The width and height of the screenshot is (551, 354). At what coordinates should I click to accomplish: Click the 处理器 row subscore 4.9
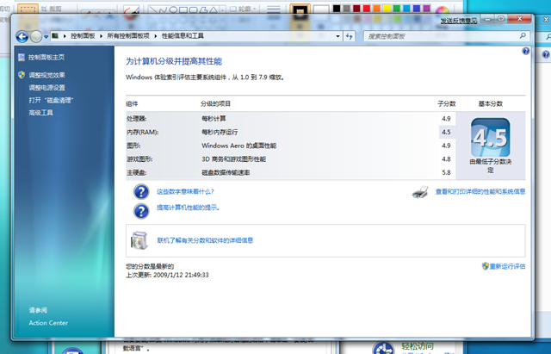[x=446, y=119]
